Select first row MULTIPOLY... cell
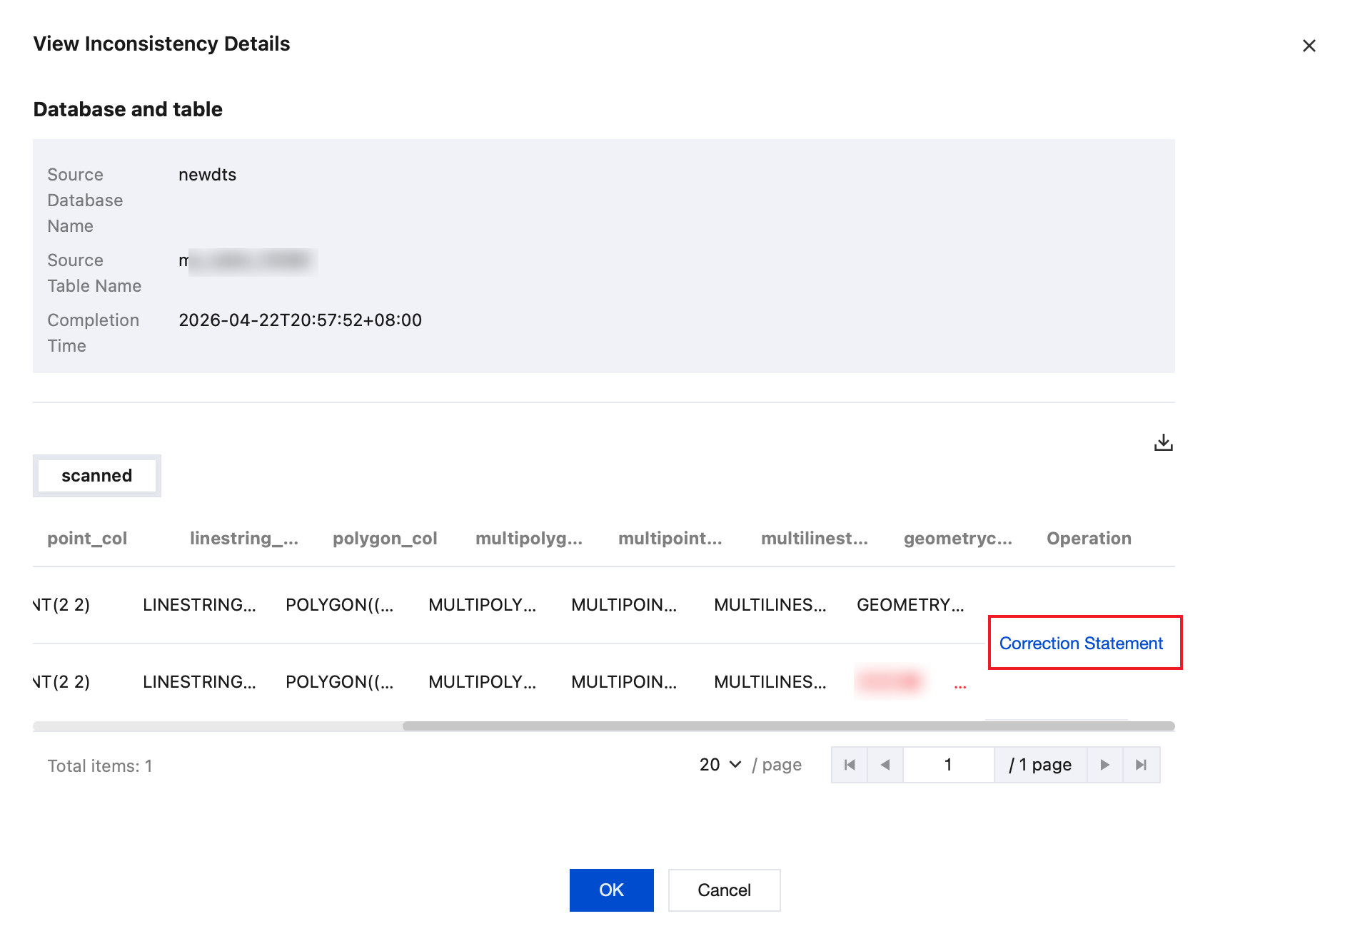 pyautogui.click(x=482, y=605)
